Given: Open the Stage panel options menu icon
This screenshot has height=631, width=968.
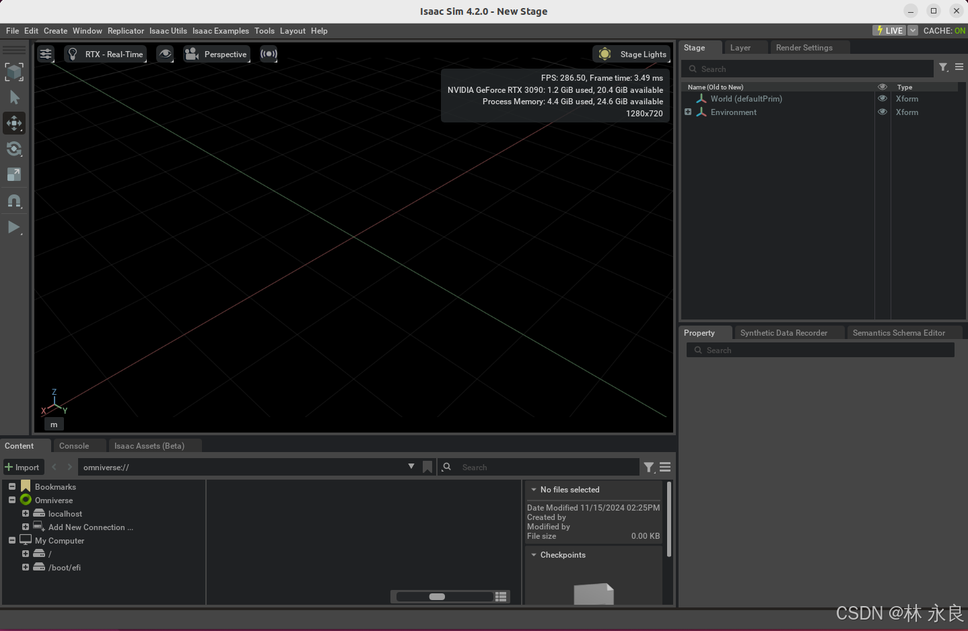Looking at the screenshot, I should tap(959, 67).
